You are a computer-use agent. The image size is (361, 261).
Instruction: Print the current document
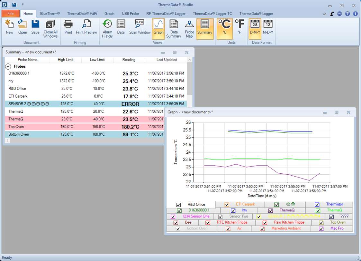[68, 27]
